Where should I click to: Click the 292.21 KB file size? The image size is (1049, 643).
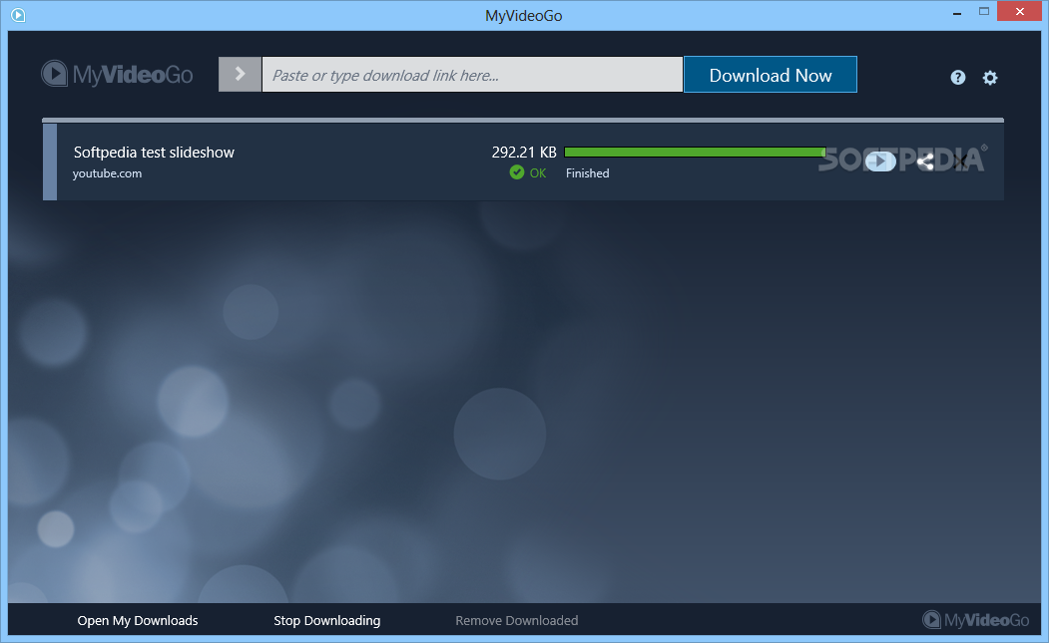524,153
